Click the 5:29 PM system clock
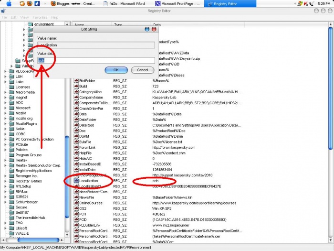Image resolution: width=334 pixels, height=251 pixels. coord(324,4)
